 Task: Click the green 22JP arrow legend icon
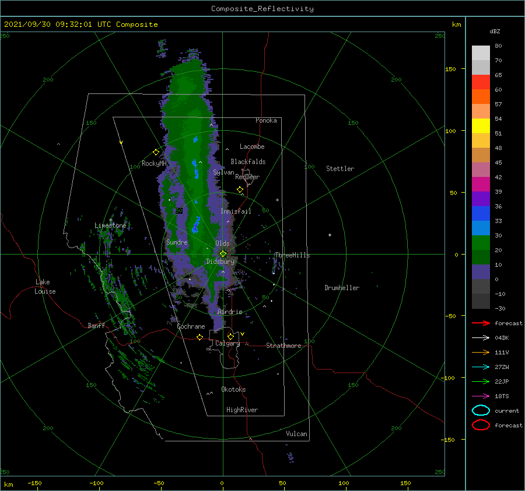click(481, 381)
